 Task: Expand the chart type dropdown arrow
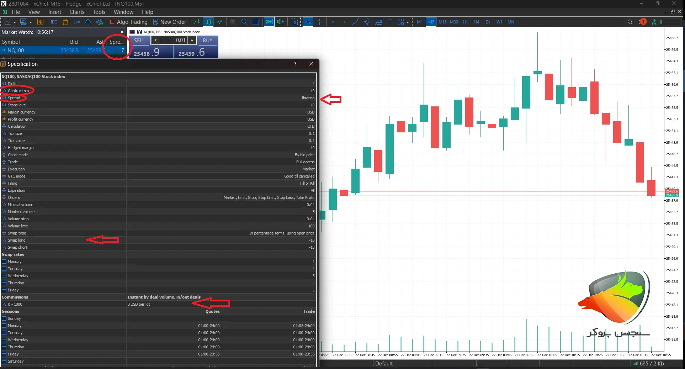click(x=15, y=22)
